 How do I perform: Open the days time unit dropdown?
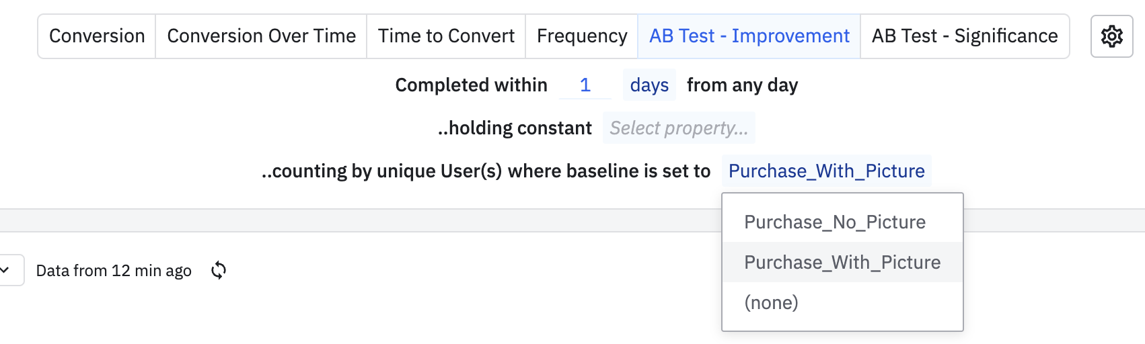click(x=649, y=85)
